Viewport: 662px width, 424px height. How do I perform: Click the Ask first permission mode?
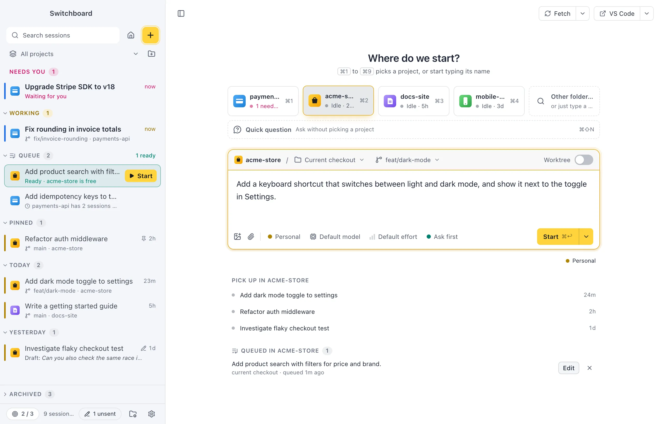[x=442, y=237]
